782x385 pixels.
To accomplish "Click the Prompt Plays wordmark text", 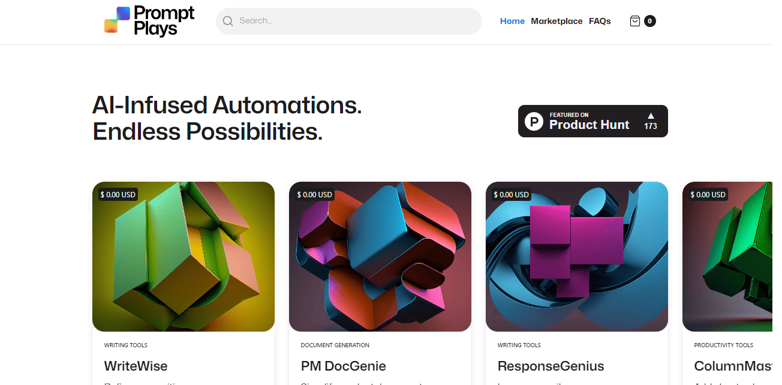I will (164, 21).
